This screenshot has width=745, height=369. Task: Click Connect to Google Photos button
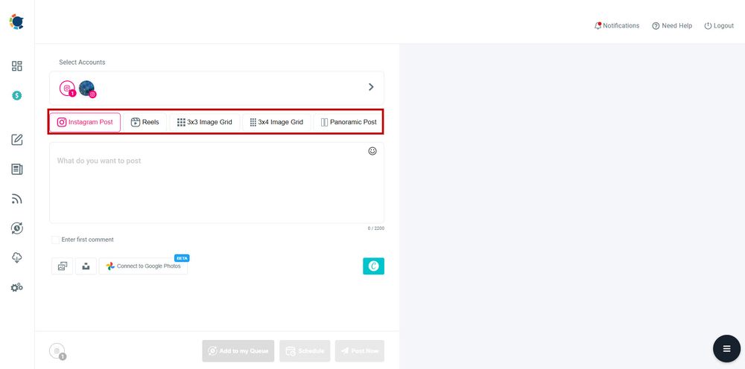143,266
